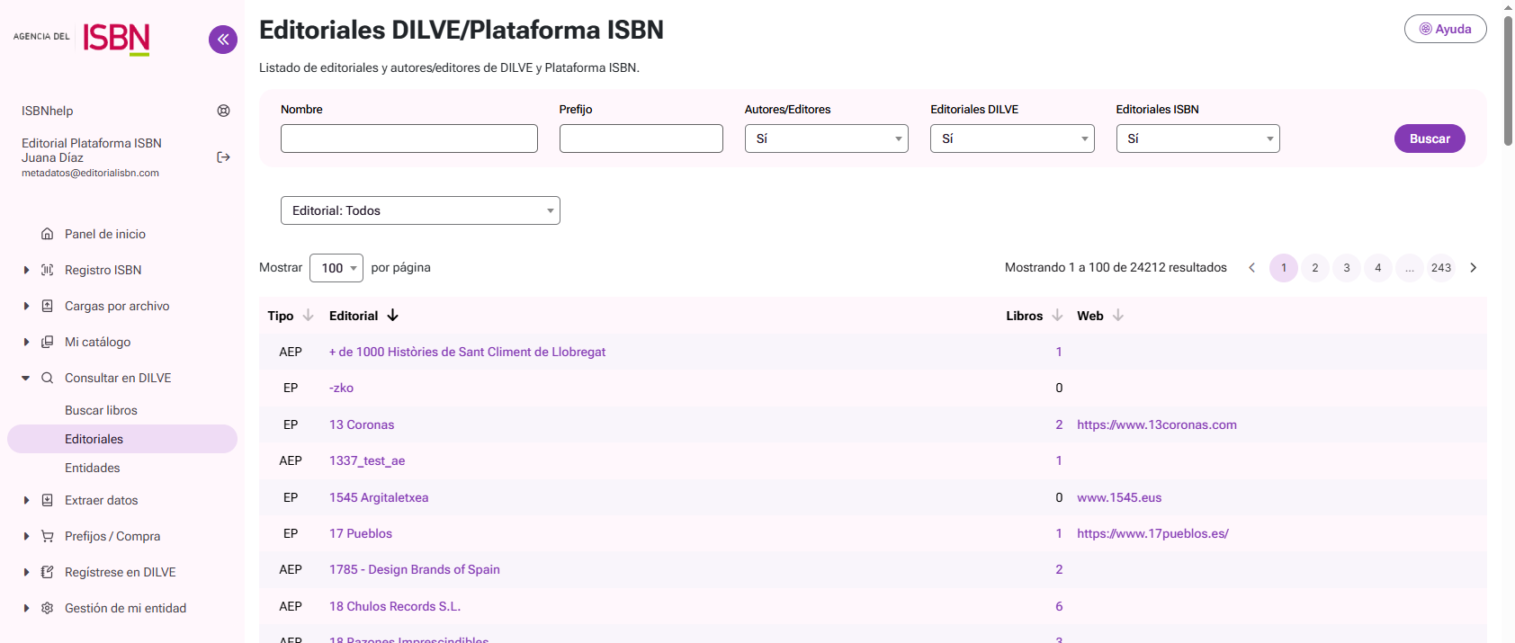
Task: Click the Buscar button
Action: (1430, 138)
